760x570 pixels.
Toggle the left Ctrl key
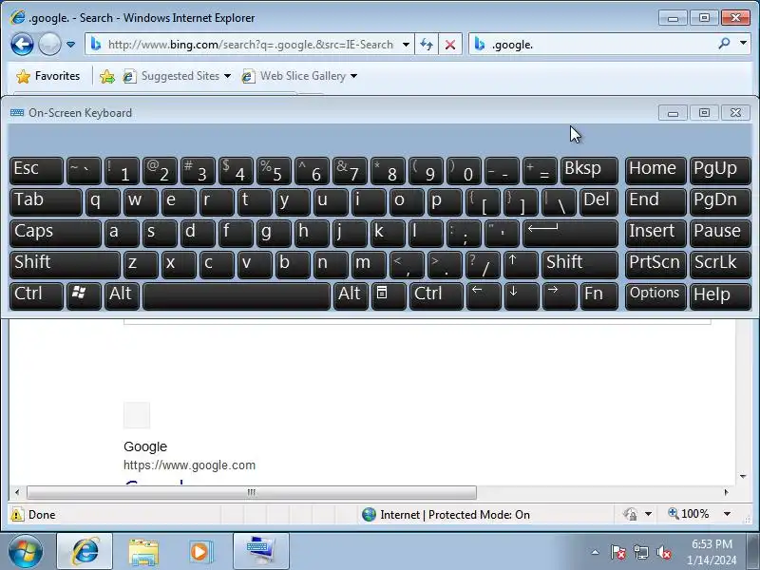coord(36,296)
